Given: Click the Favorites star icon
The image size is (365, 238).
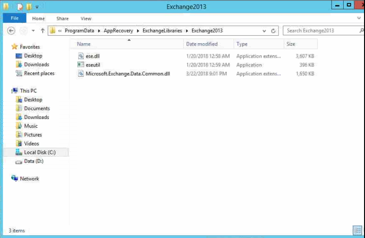Looking at the screenshot, I should pos(14,47).
